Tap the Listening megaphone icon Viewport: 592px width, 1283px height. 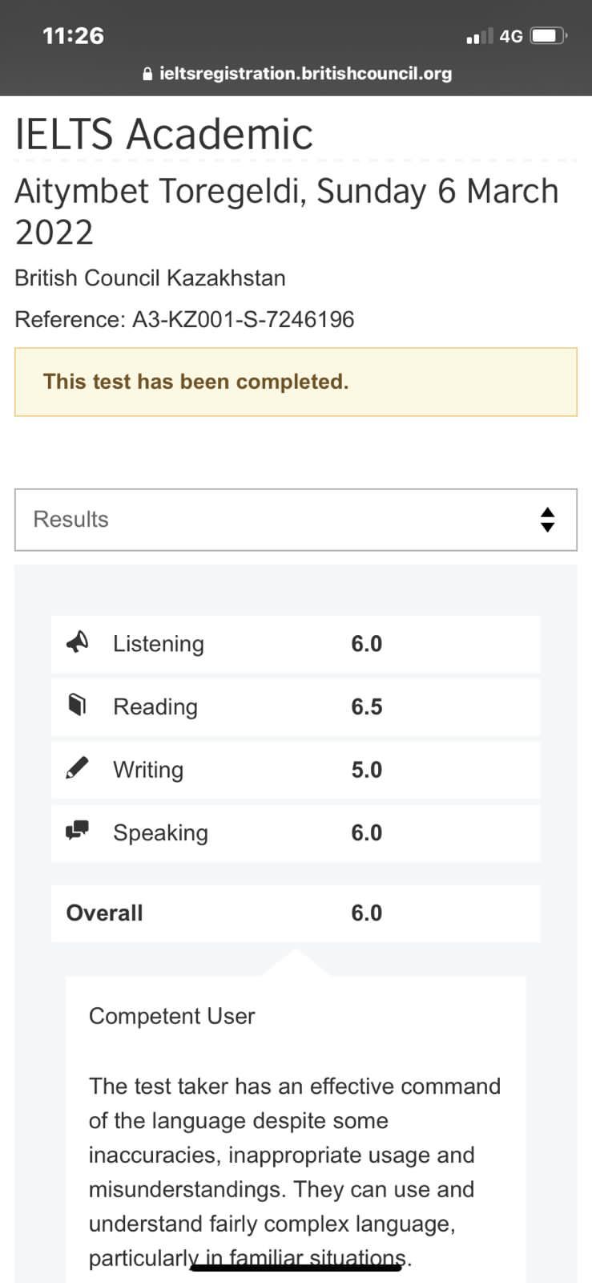pyautogui.click(x=77, y=642)
